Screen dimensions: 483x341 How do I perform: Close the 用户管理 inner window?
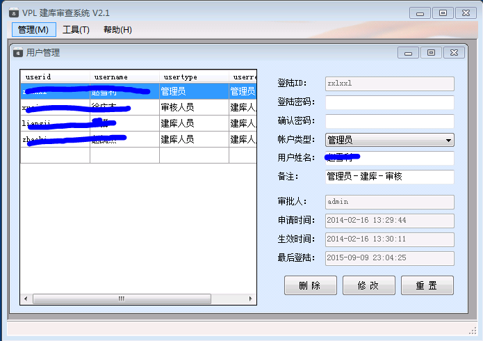click(454, 53)
